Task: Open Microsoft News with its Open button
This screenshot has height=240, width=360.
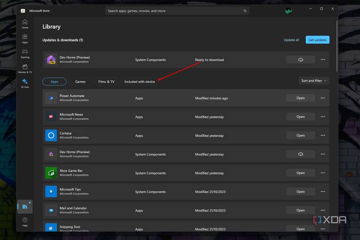Action: (x=300, y=117)
